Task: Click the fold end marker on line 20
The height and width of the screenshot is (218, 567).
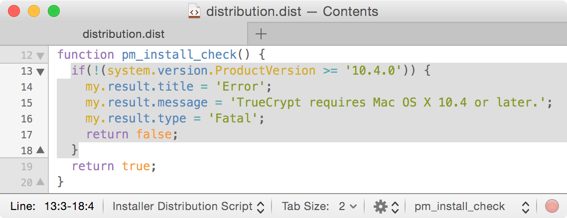Action: (x=40, y=182)
